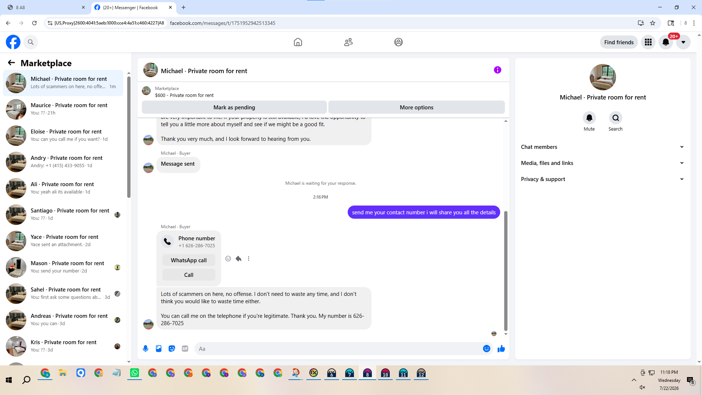
Task: Click the chat messages scrollbar
Action: pyautogui.click(x=506, y=271)
